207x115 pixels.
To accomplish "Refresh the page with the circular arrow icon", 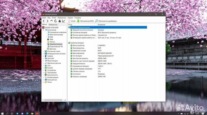I will click(55, 21).
